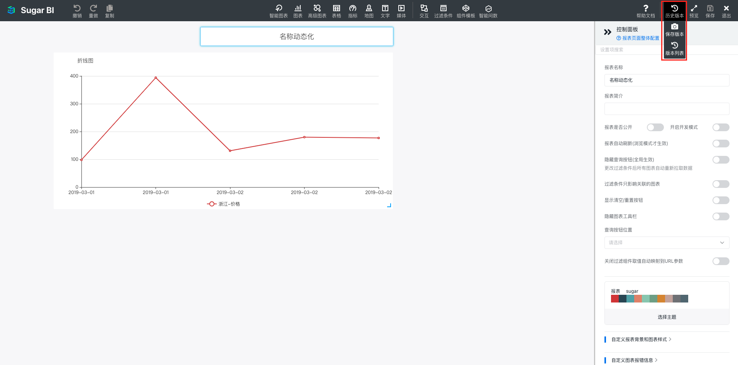738x365 pixels.
Task: Click the 控制面板 panel heading
Action: (627, 29)
